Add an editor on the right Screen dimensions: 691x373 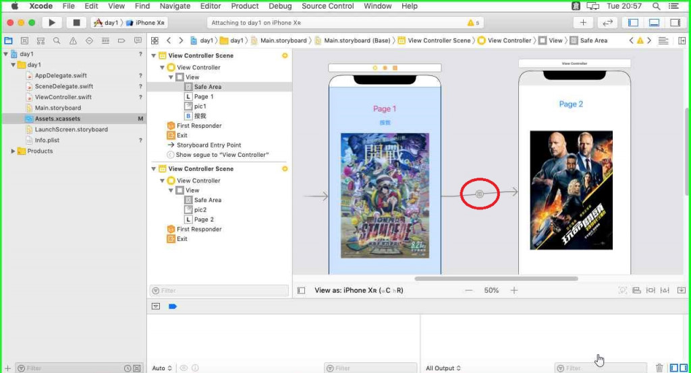click(682, 40)
